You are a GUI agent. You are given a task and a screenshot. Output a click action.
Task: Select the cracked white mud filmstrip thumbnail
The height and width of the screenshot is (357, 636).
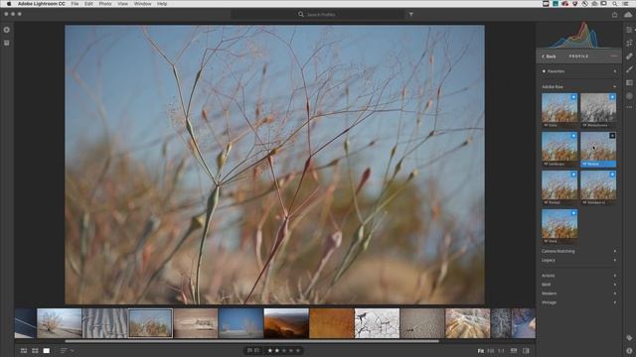point(377,323)
